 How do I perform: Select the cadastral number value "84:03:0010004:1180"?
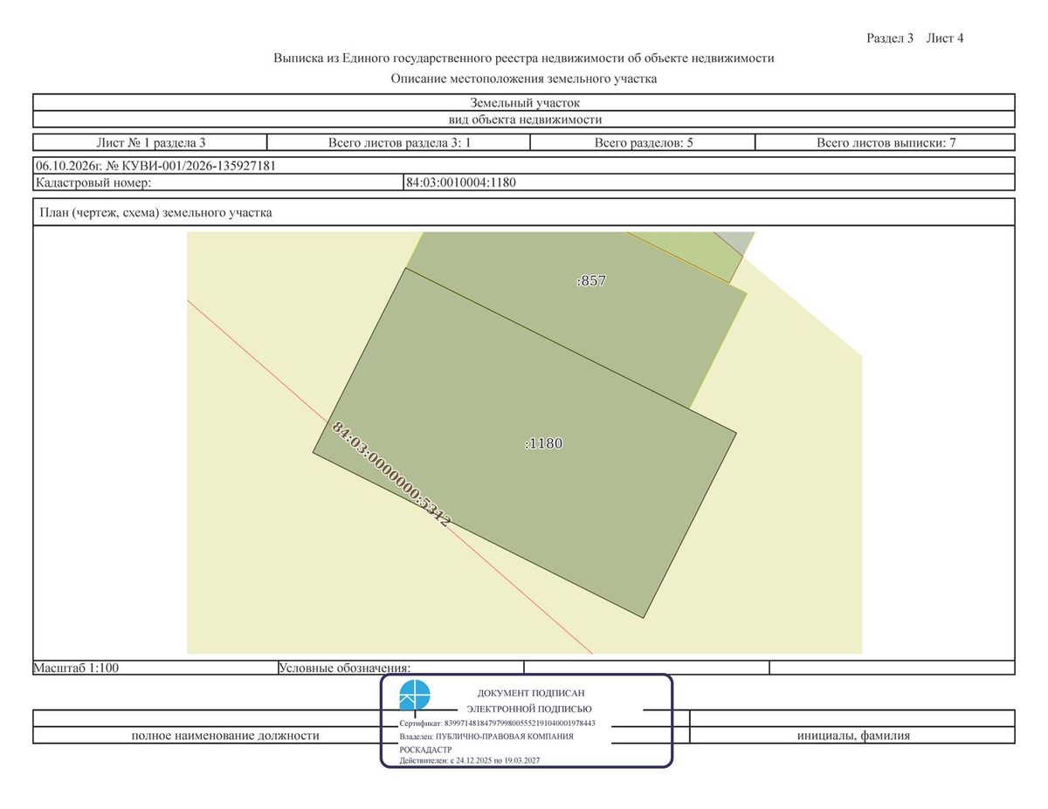click(461, 182)
